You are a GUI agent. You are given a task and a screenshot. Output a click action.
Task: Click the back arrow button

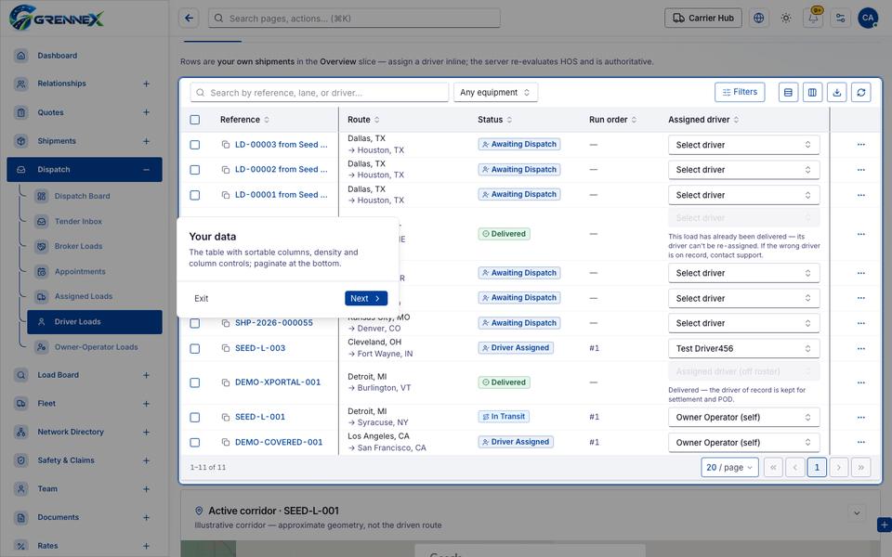[x=189, y=19]
